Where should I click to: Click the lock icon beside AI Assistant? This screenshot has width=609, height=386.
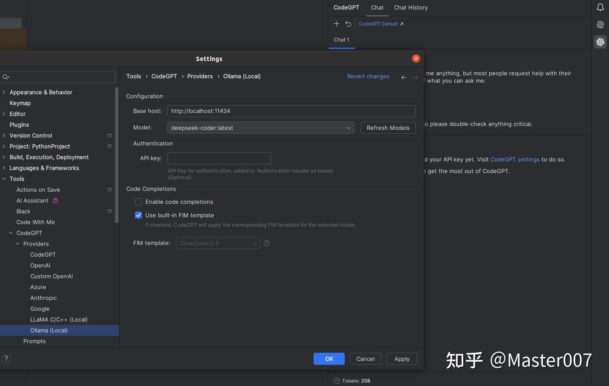click(55, 200)
